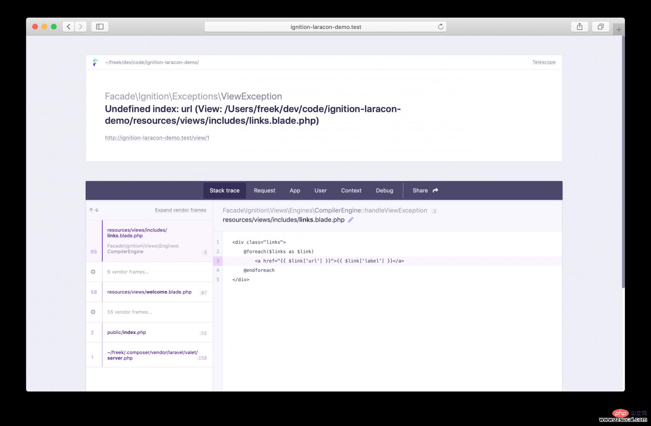
Task: Switch to the App tab
Action: pos(295,190)
